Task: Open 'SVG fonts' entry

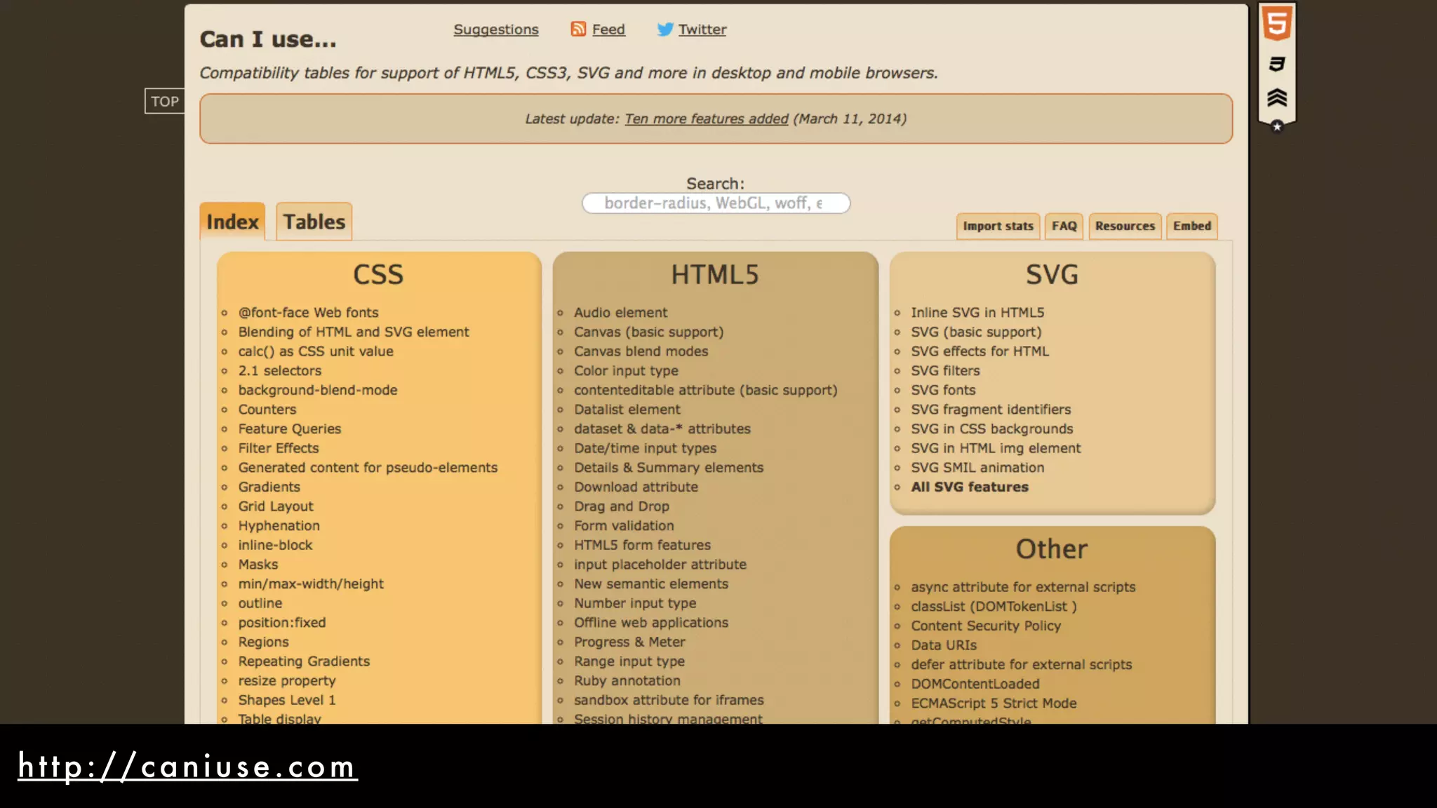Action: tap(943, 390)
